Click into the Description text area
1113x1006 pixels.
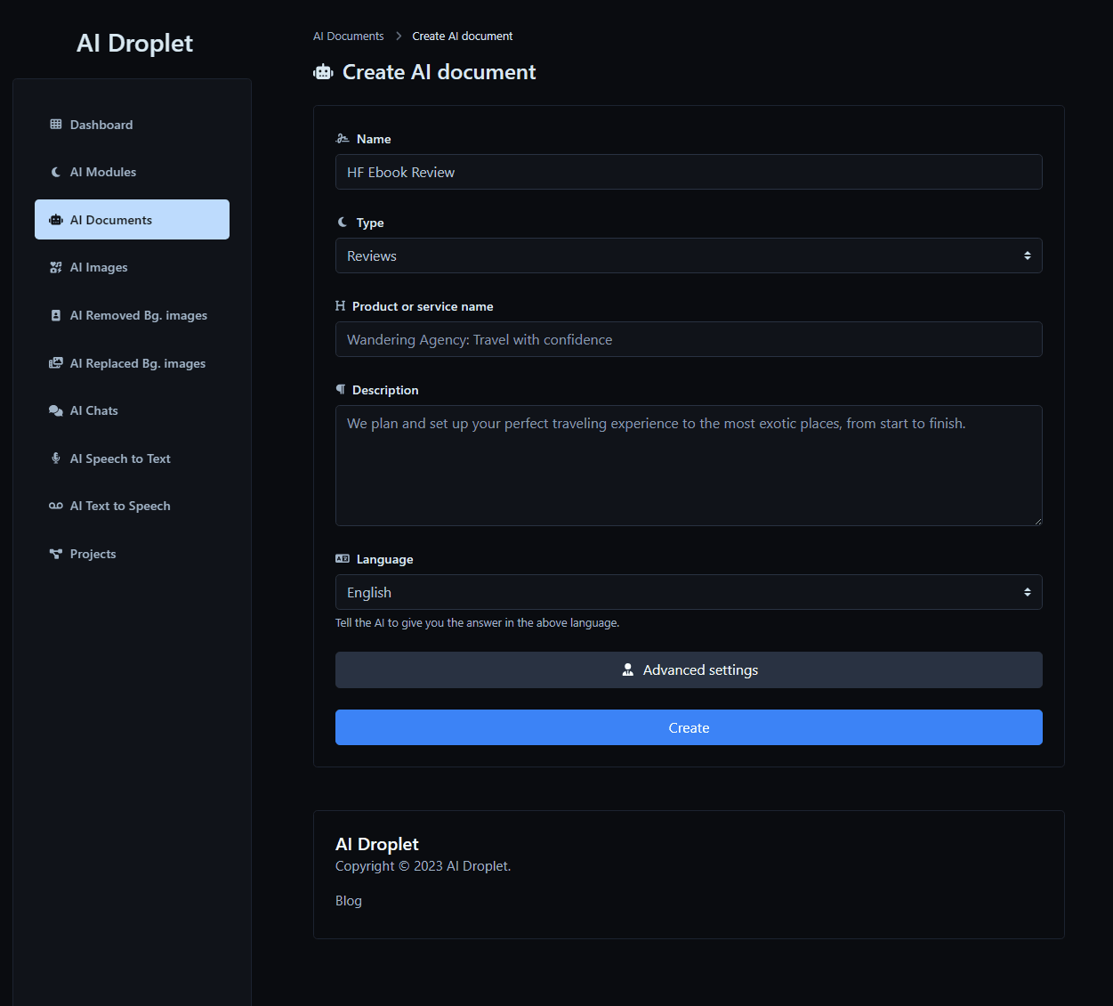point(689,466)
